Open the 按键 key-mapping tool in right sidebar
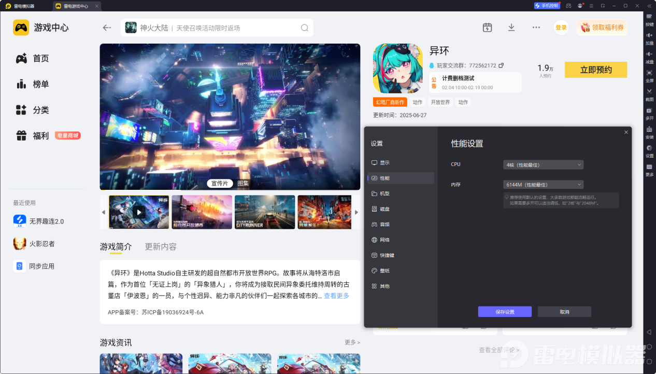 click(649, 19)
